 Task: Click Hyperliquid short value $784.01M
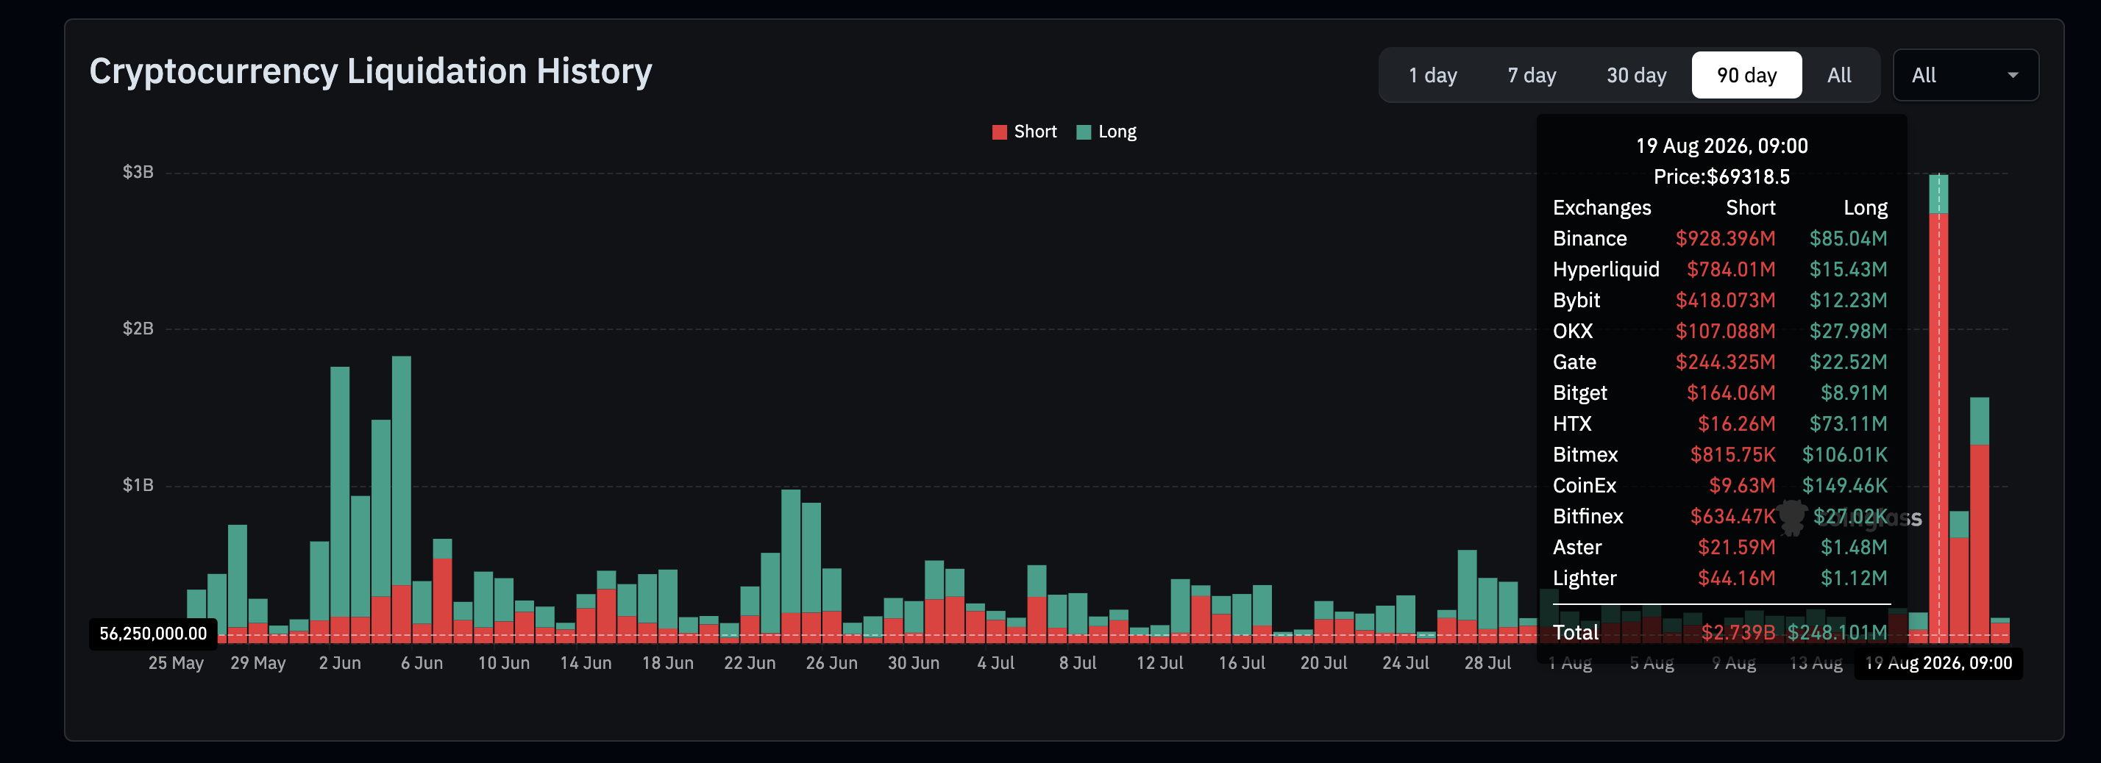1731,270
